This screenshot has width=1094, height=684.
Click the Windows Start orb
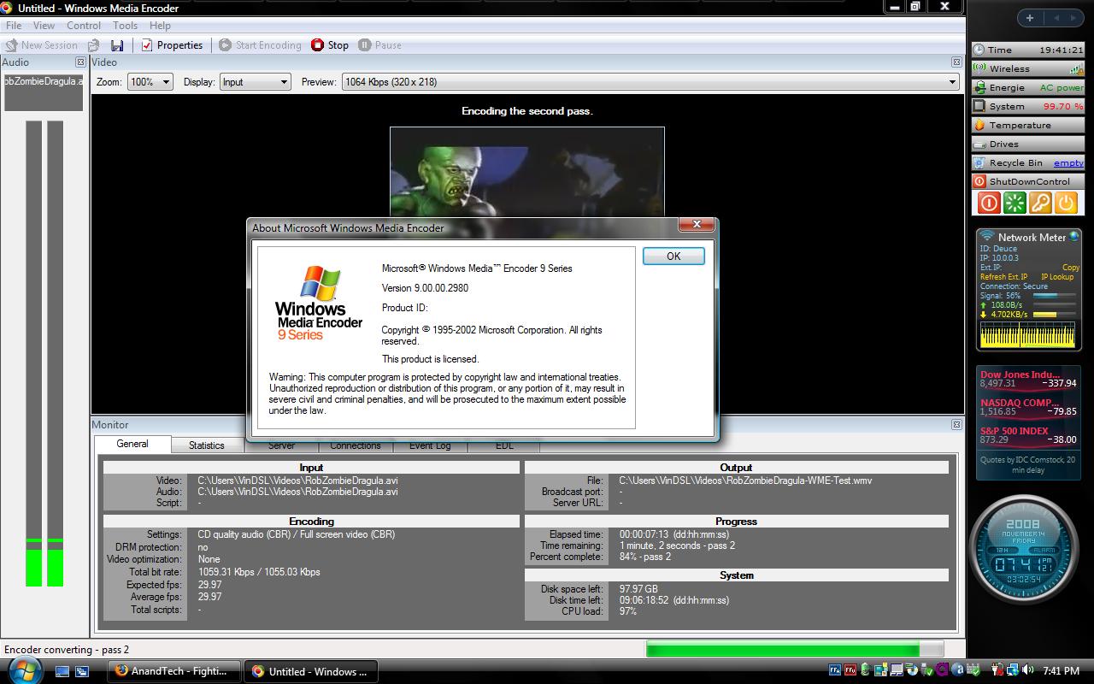[25, 670]
